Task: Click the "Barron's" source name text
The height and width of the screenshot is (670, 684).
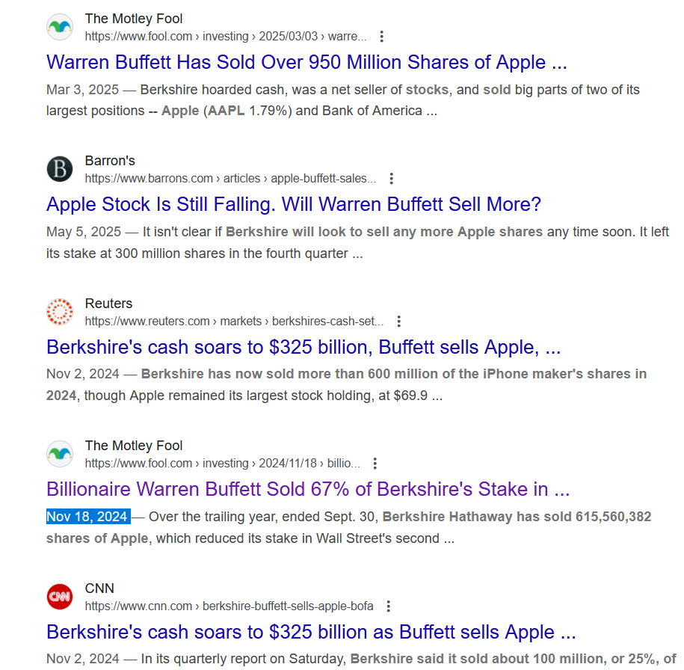Action: pos(110,161)
